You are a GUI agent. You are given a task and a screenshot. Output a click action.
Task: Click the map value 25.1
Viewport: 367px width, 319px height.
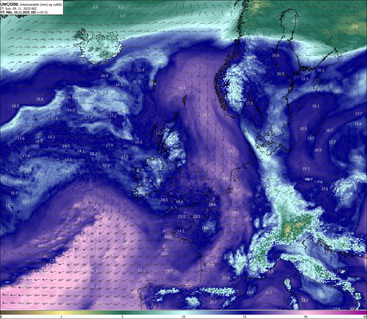[169, 271]
